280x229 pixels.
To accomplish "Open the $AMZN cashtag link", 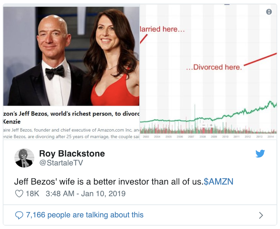I will point(218,181).
